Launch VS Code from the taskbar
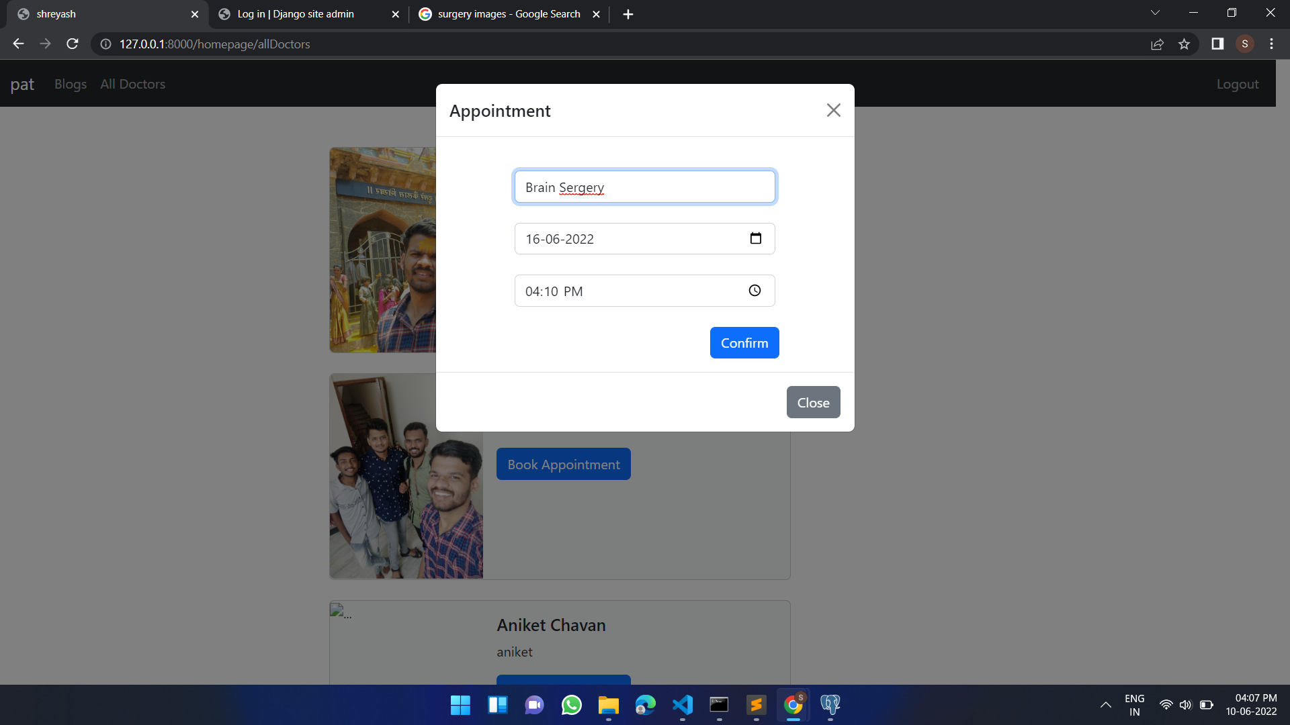The height and width of the screenshot is (725, 1290). [x=682, y=705]
